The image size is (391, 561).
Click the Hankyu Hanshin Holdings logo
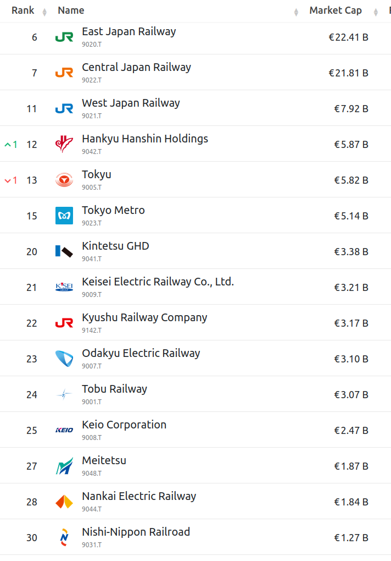tap(64, 144)
